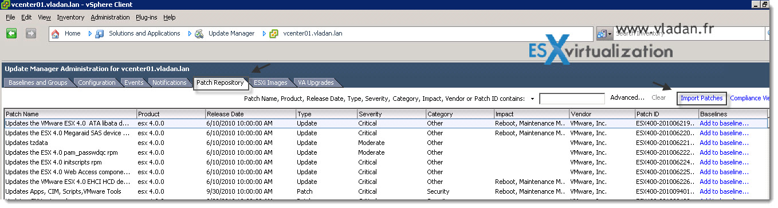Sort by Severity column header
778x208 pixels.
[x=391, y=114]
